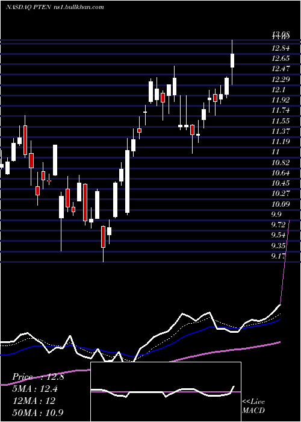
Task: Select the 10.82 price axis label
Action: pos(281,163)
